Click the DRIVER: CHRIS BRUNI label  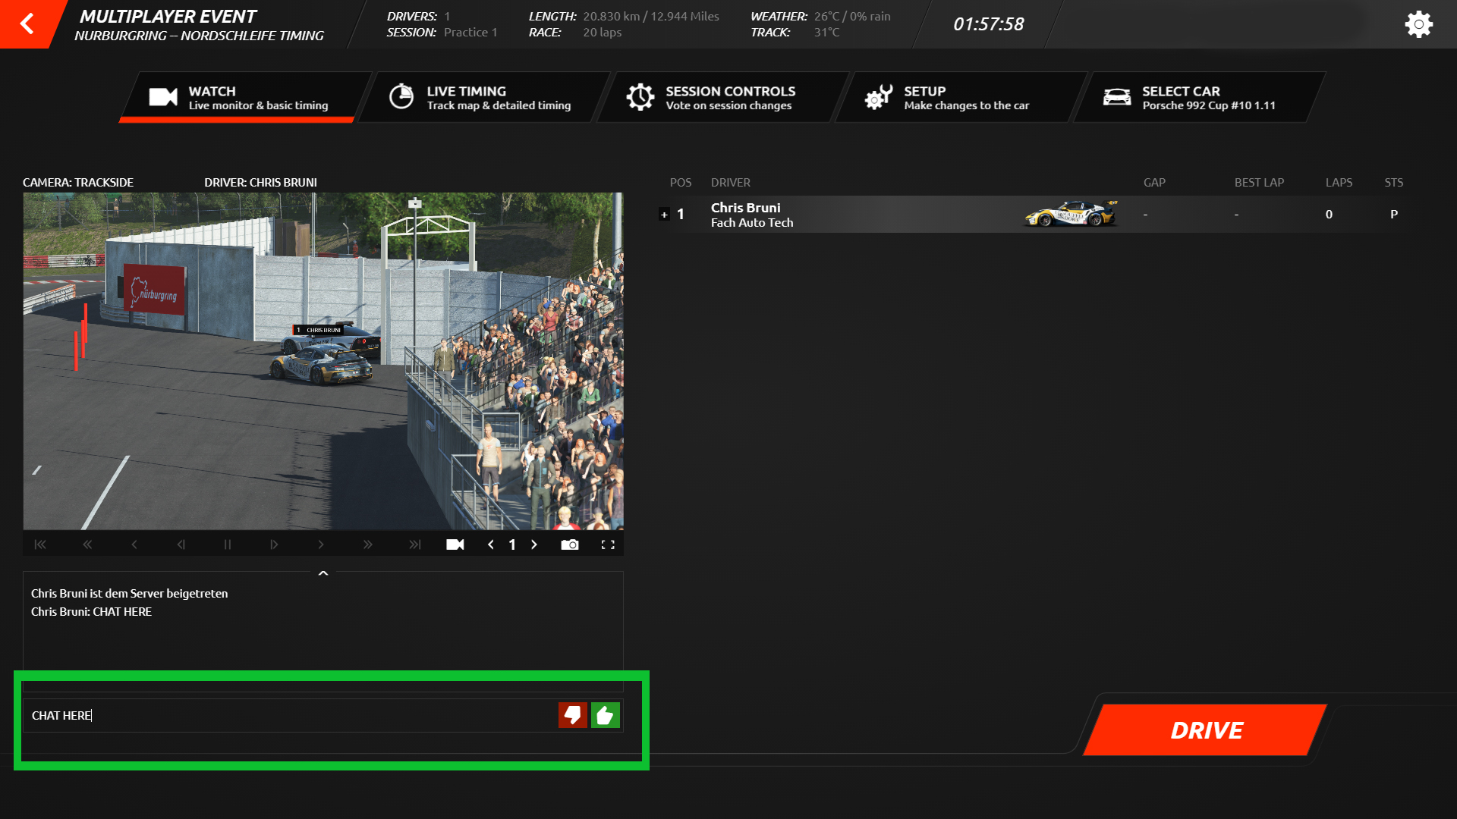tap(260, 183)
